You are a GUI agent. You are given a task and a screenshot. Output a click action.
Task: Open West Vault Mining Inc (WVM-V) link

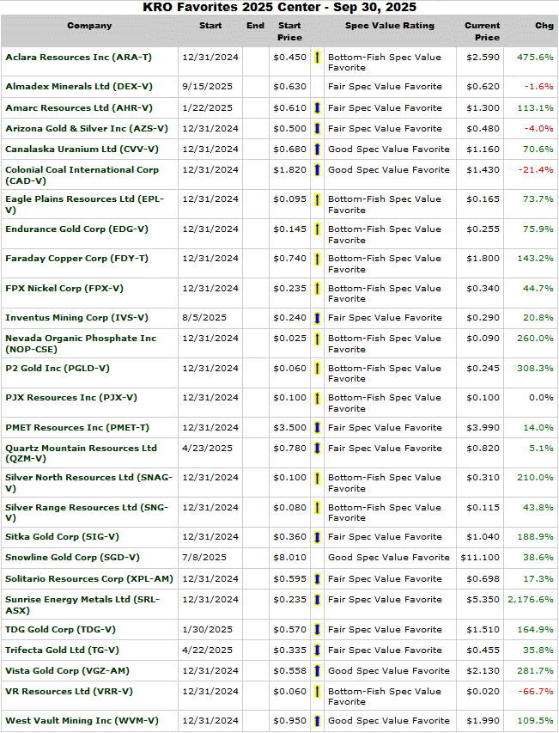(x=82, y=721)
